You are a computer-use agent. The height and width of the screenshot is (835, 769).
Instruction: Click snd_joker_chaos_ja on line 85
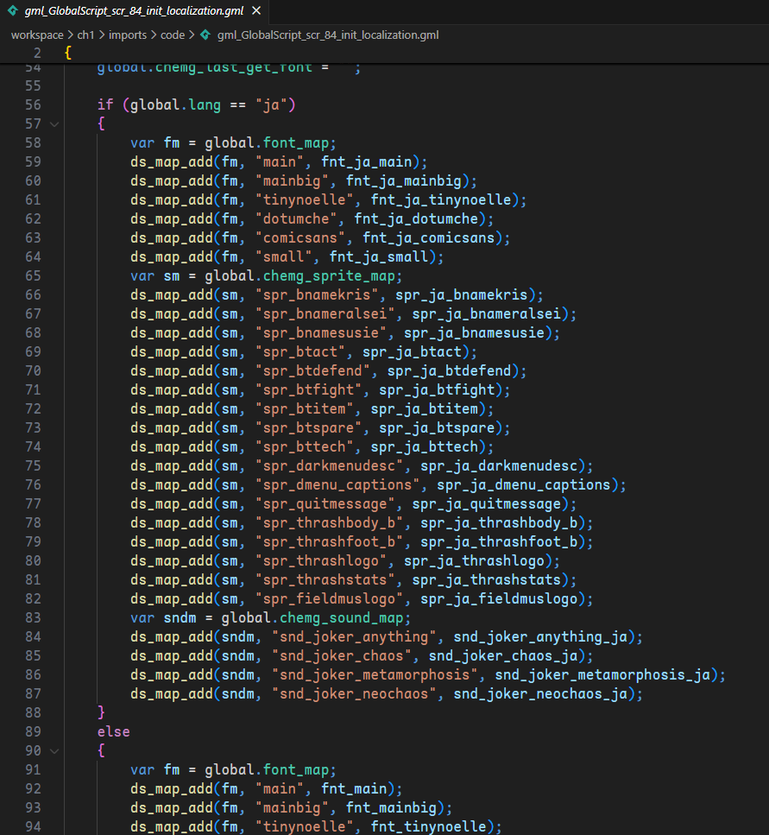pyautogui.click(x=503, y=656)
